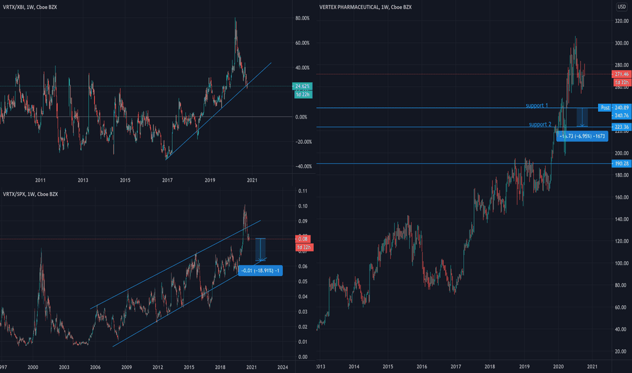Select the VRTX/XBI chart title
This screenshot has height=373, width=632.
30,7
